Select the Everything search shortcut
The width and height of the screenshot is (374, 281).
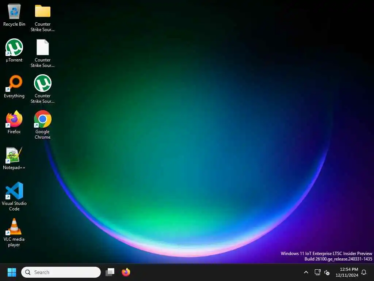point(14,86)
